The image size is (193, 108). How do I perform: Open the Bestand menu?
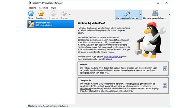(32, 8)
